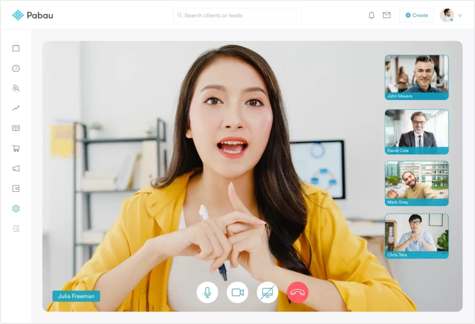
Task: Toggle screen sharing button
Action: tap(268, 292)
